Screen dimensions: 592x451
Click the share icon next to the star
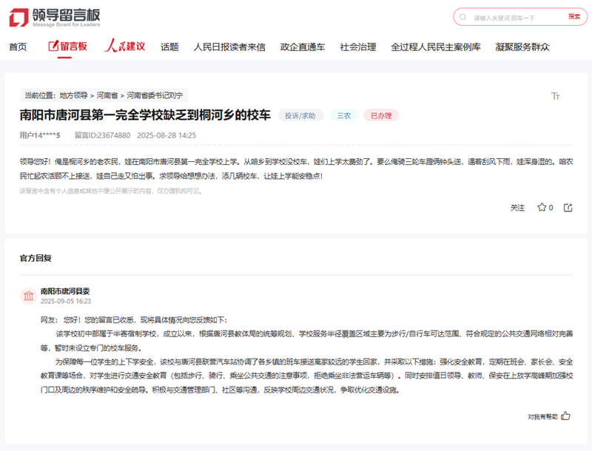(x=567, y=208)
